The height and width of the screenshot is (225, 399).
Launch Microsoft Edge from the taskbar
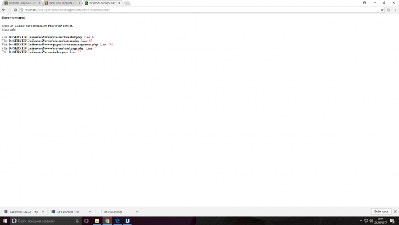click(x=117, y=221)
